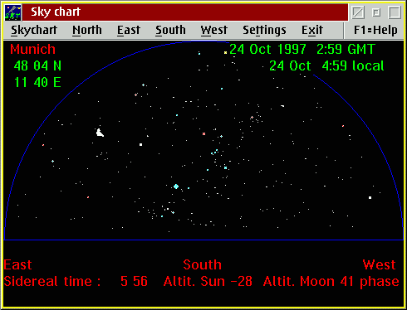Switch view to West

pos(214,30)
